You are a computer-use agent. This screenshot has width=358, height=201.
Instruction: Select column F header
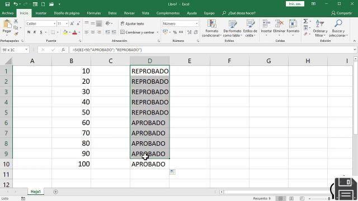(229, 61)
